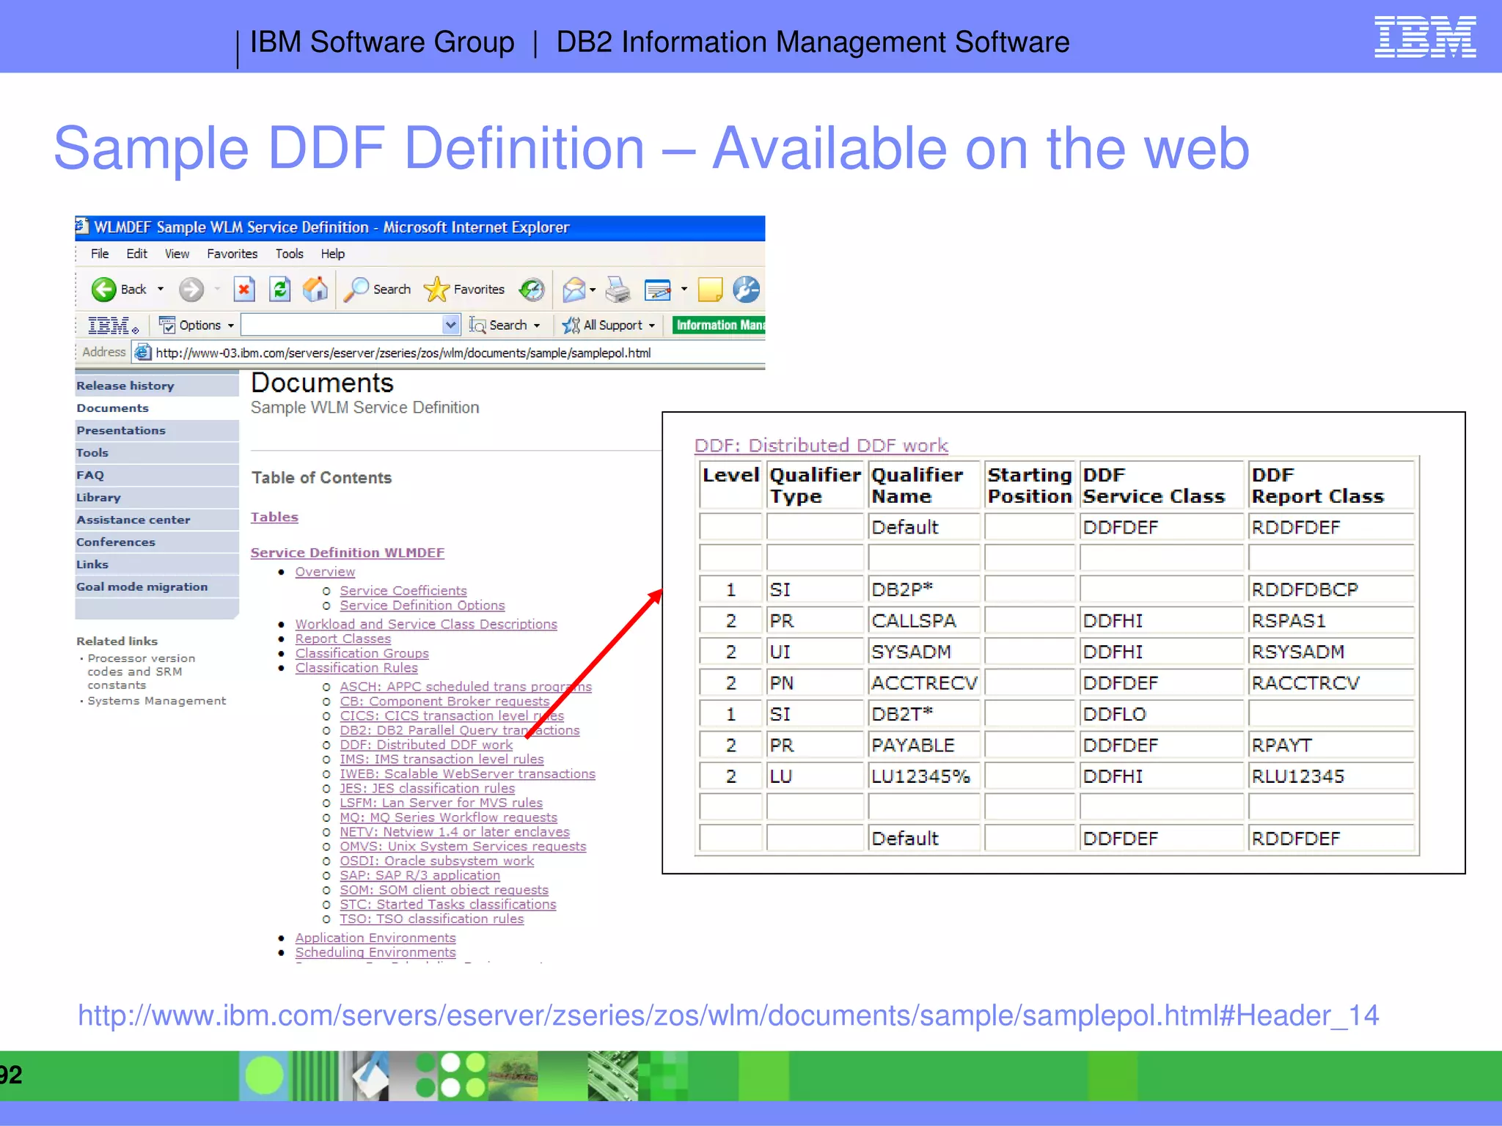
Task: Open the Tools menu
Action: [x=289, y=254]
